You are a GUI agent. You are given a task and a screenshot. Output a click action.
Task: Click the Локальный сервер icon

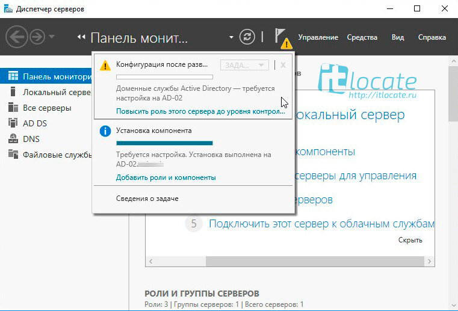13,91
